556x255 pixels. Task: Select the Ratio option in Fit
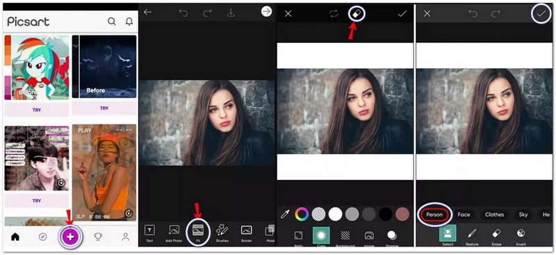click(298, 238)
